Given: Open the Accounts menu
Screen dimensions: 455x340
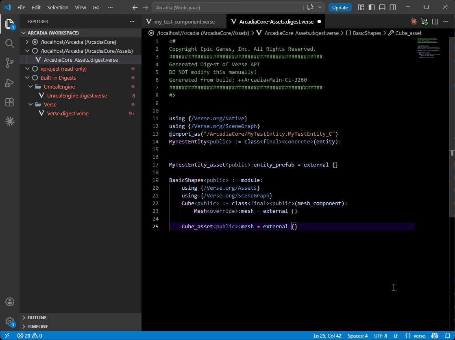Looking at the screenshot, I should 10,301.
